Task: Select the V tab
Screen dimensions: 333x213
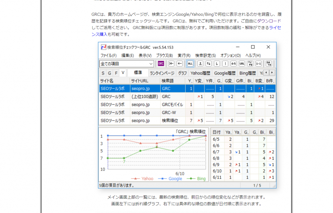Action: pyautogui.click(x=123, y=73)
